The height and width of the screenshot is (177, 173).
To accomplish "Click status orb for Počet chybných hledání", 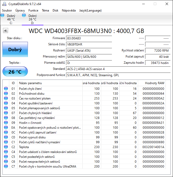I will 6,113.
